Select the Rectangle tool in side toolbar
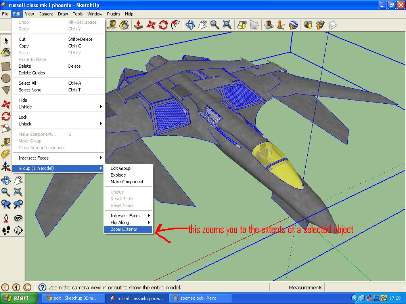 coord(6,66)
